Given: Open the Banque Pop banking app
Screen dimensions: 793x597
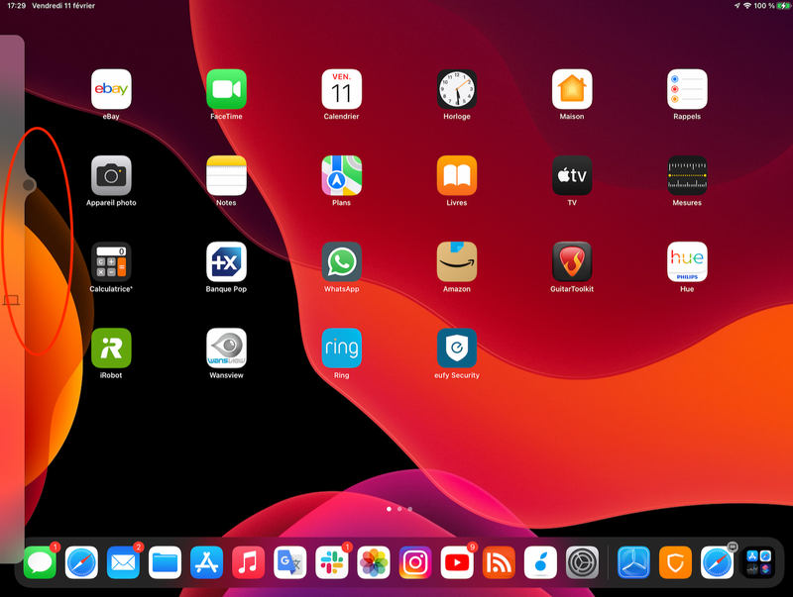Looking at the screenshot, I should click(x=226, y=261).
